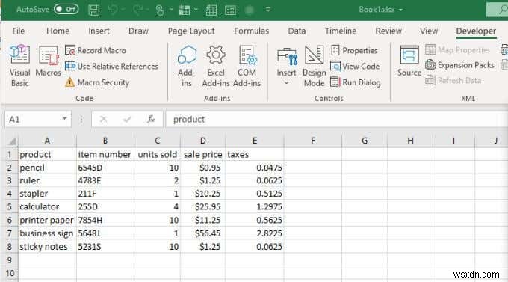The width and height of the screenshot is (508, 282).
Task: Open the Visual Basic editor
Action: (x=19, y=66)
